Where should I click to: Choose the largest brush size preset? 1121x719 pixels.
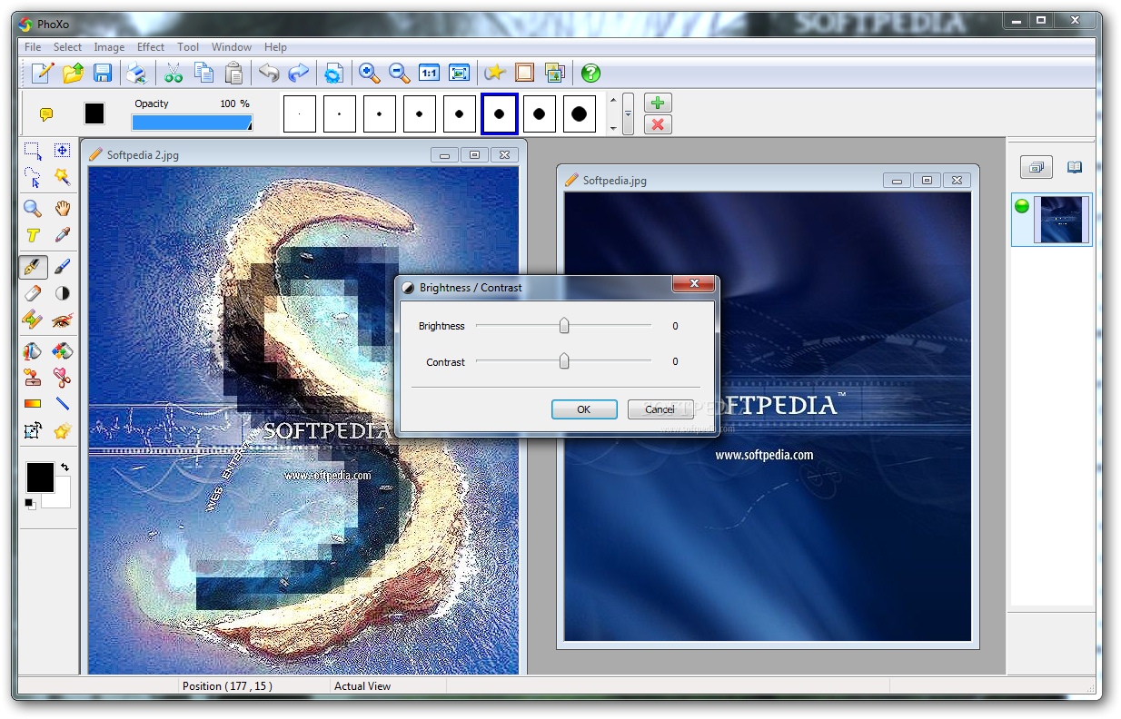[580, 114]
